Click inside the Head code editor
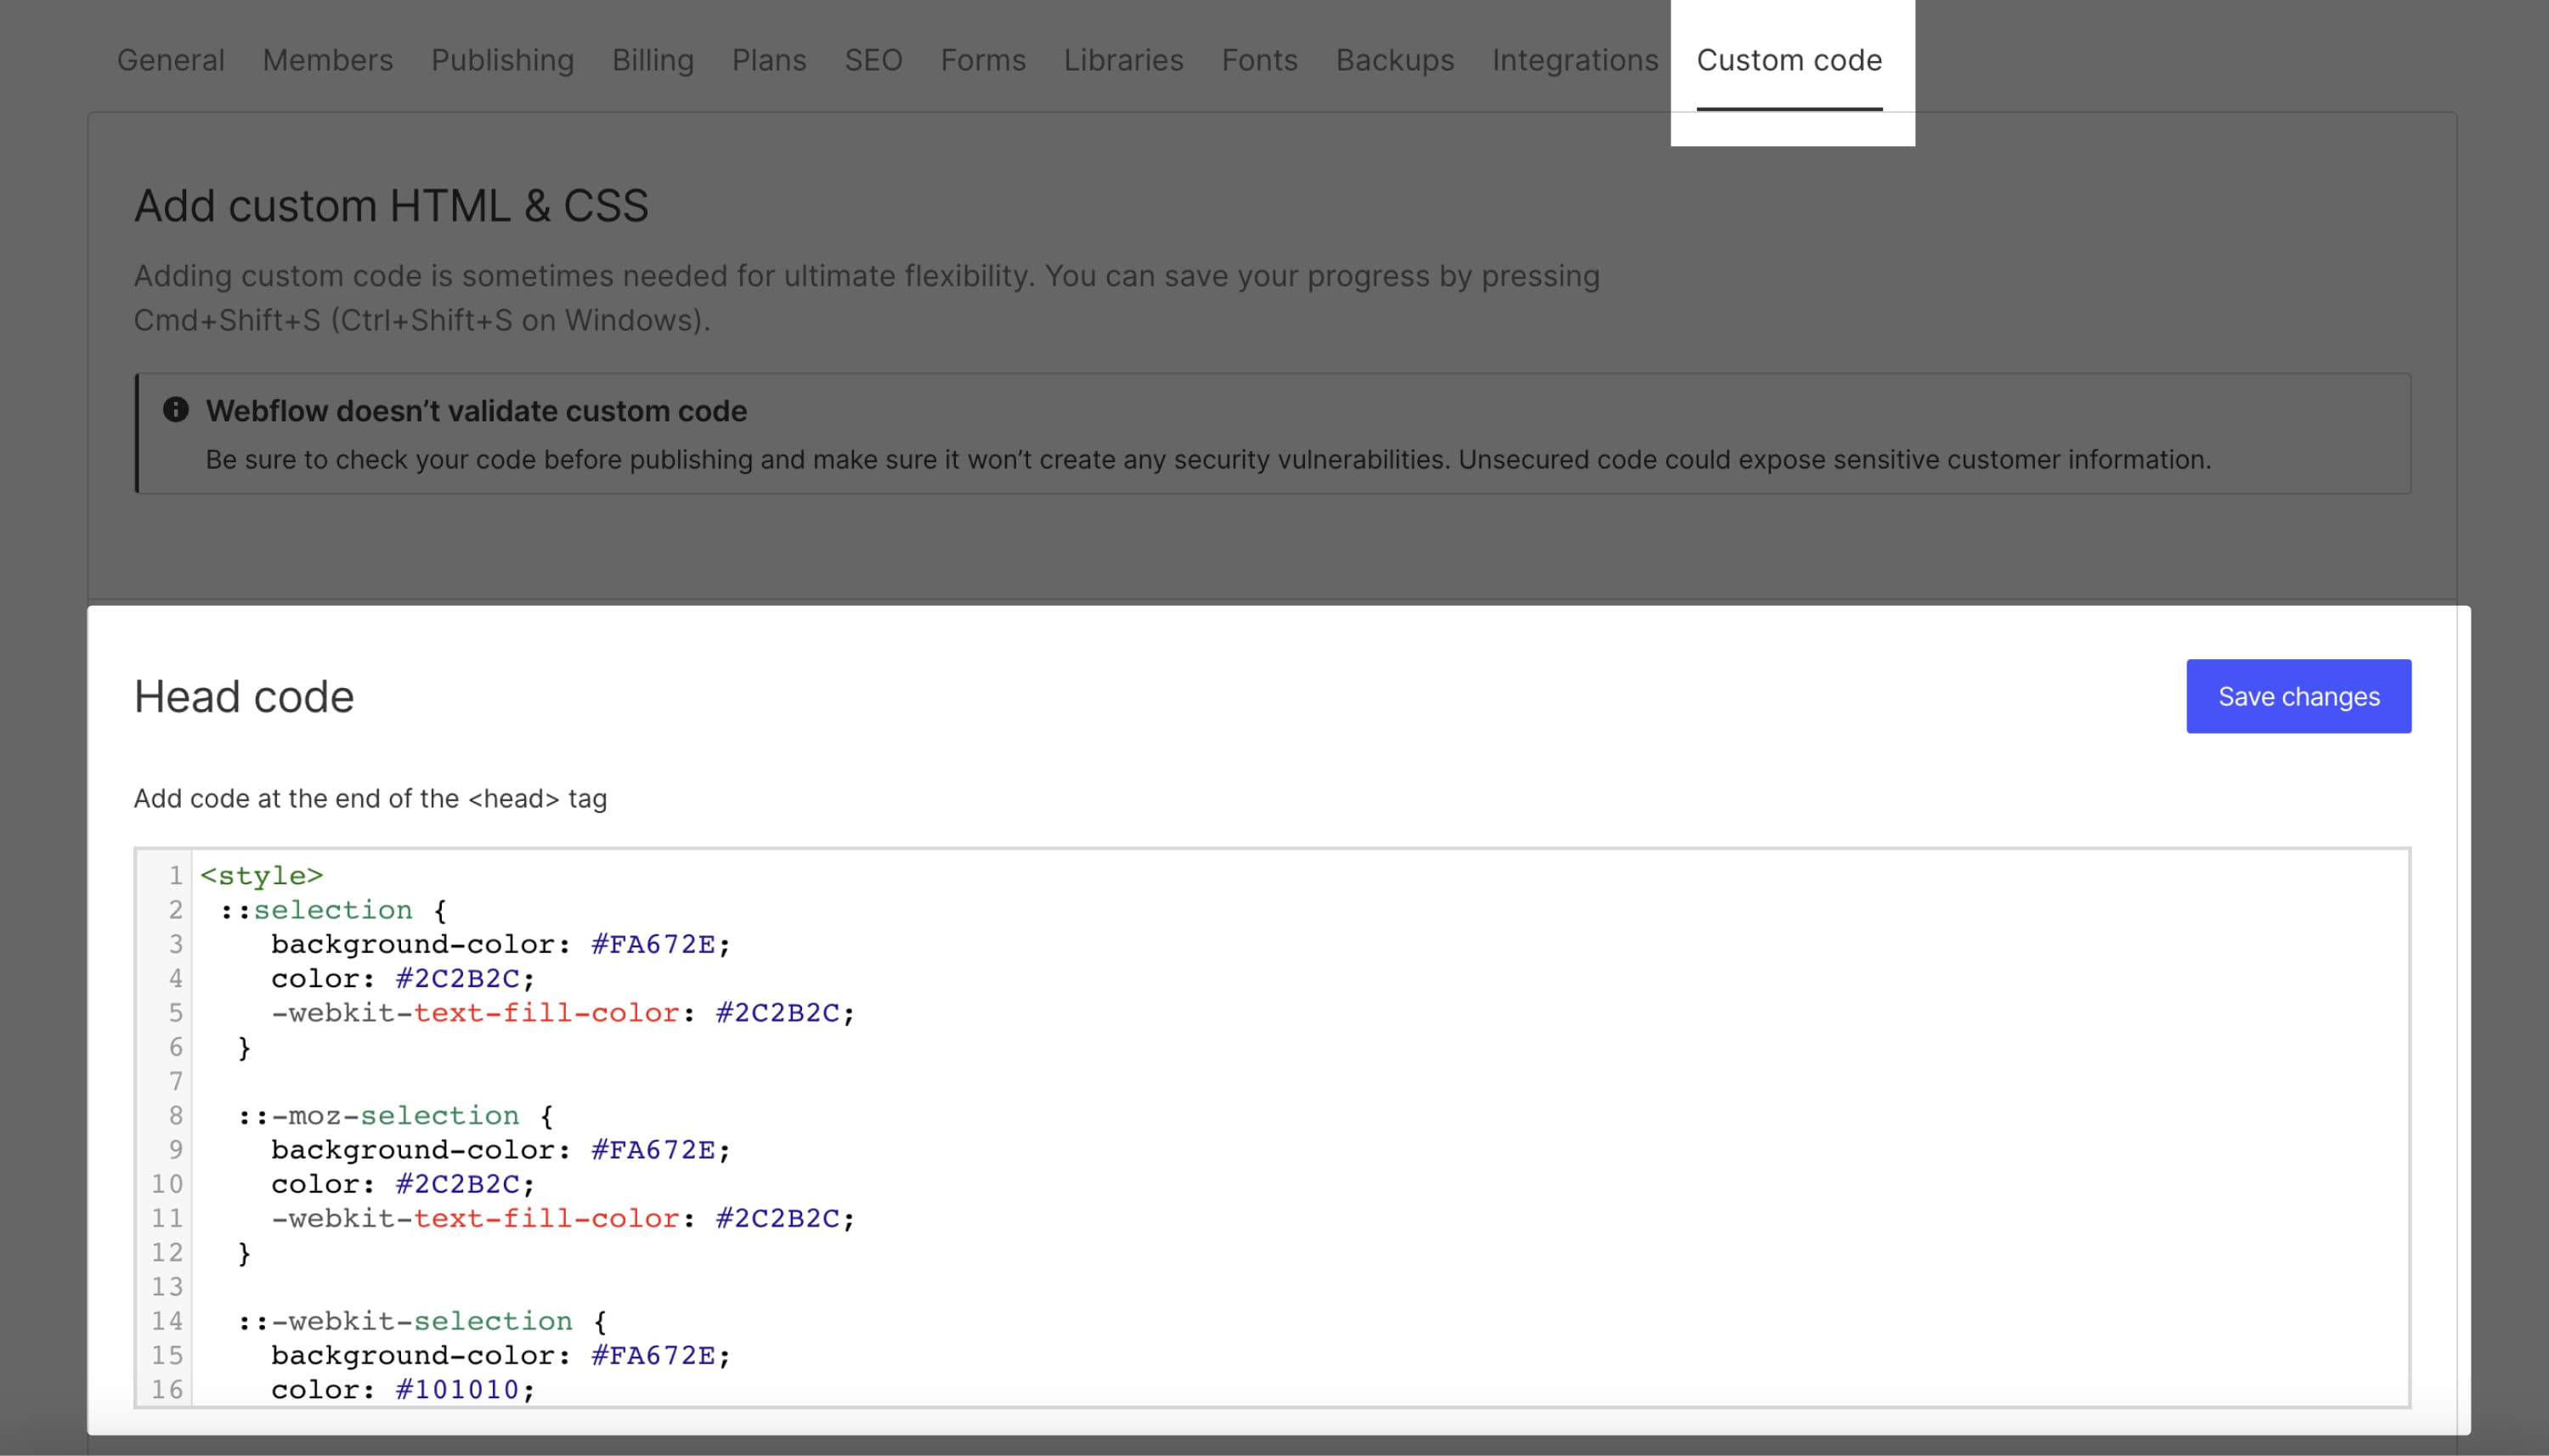The height and width of the screenshot is (1456, 2549). pyautogui.click(x=1200, y=1100)
